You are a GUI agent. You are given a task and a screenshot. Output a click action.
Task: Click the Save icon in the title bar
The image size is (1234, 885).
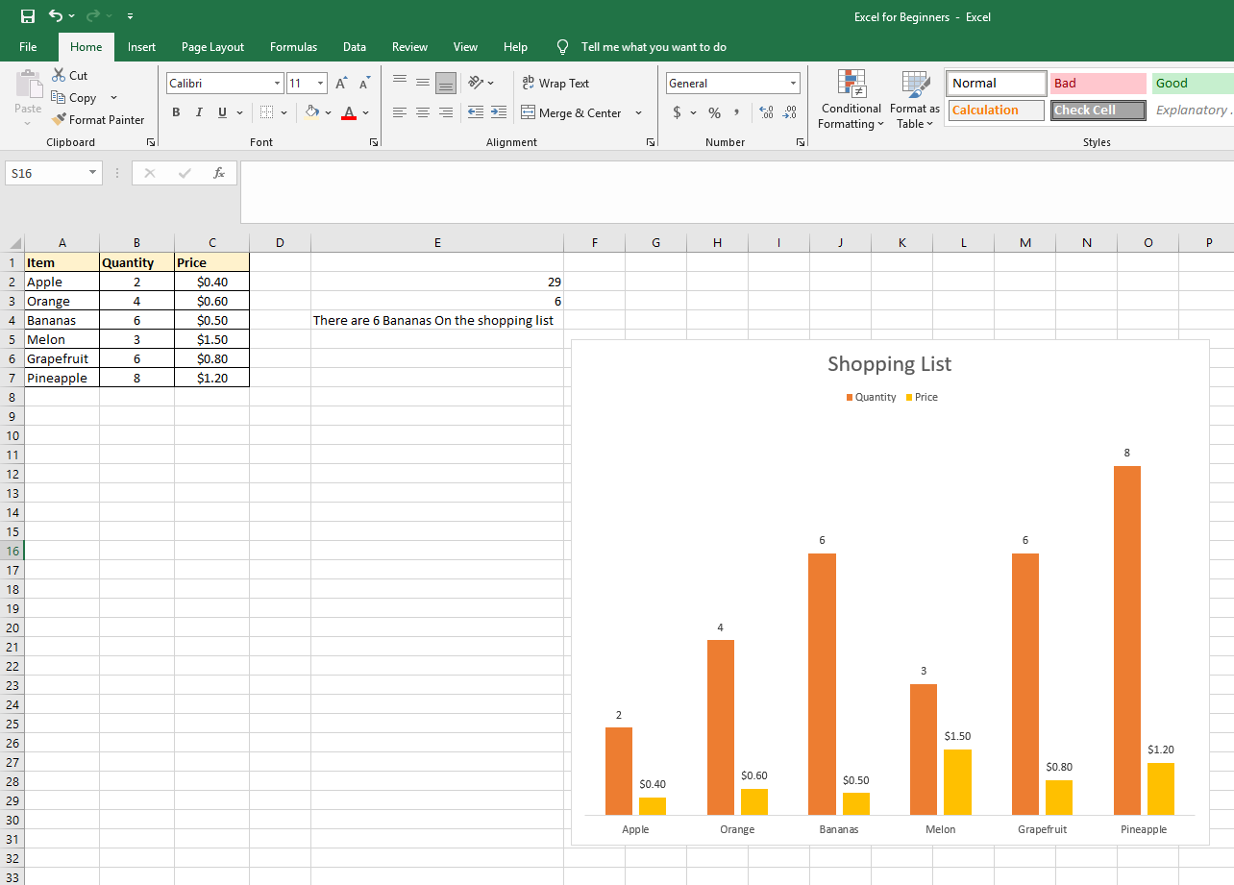click(28, 16)
